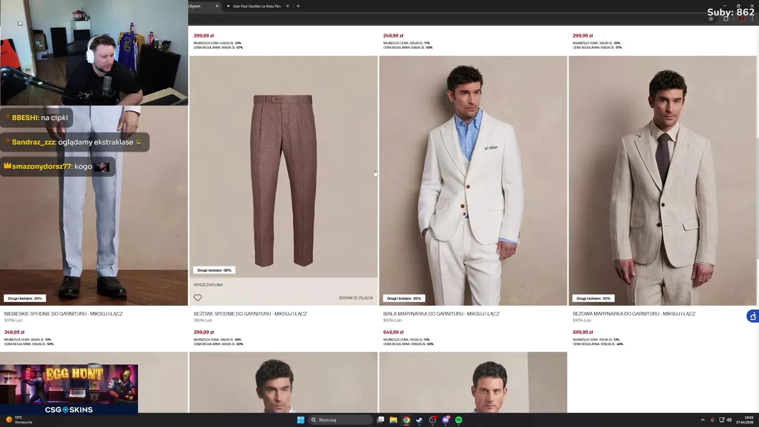Click smazonydorsz77 chat message
The width and height of the screenshot is (759, 427).
(x=58, y=167)
